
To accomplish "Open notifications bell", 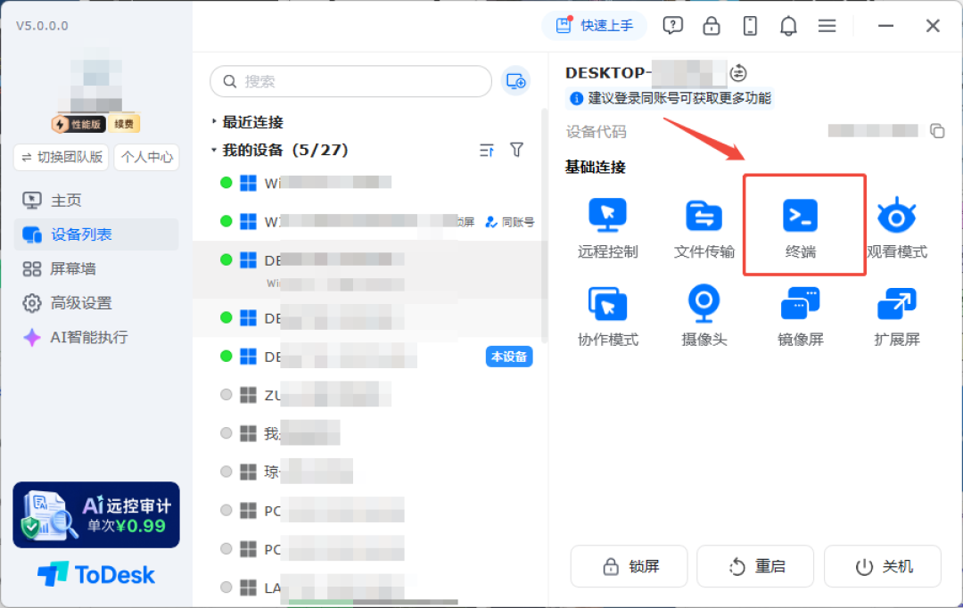I will pos(788,26).
